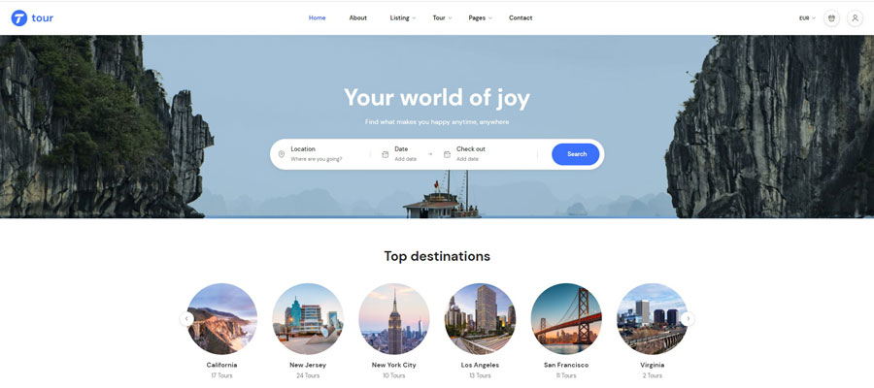Expand the Pages menu

tap(480, 17)
